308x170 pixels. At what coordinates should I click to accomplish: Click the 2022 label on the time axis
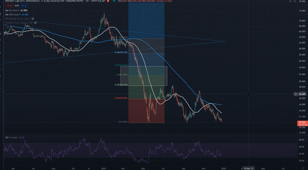point(223,168)
